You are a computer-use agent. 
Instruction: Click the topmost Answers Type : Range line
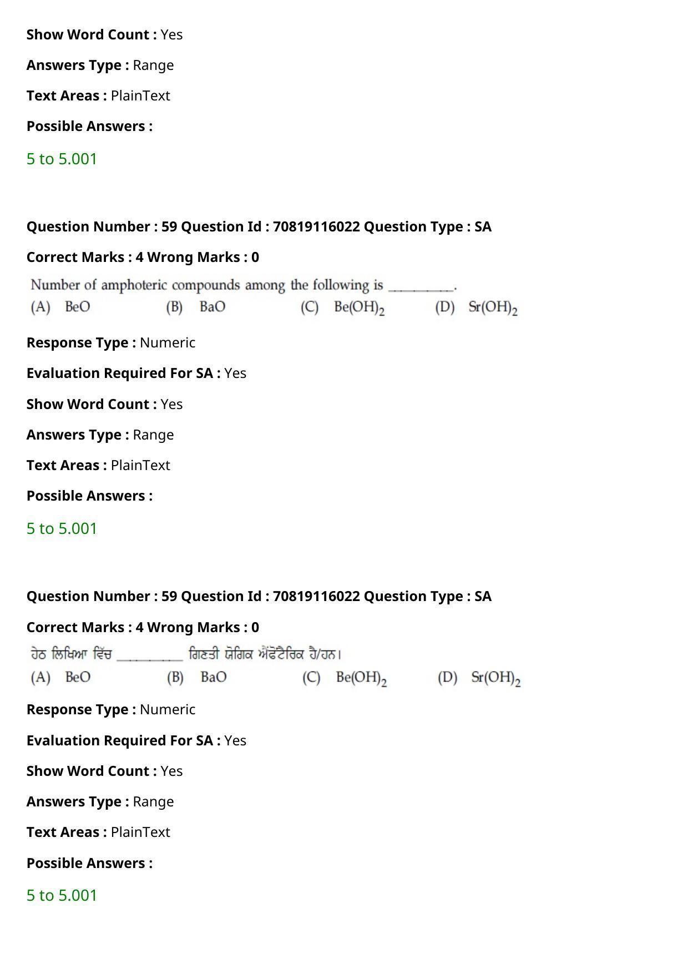(x=100, y=65)
